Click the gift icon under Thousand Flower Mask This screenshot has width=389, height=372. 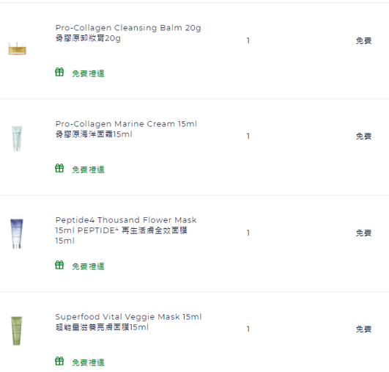(59, 265)
